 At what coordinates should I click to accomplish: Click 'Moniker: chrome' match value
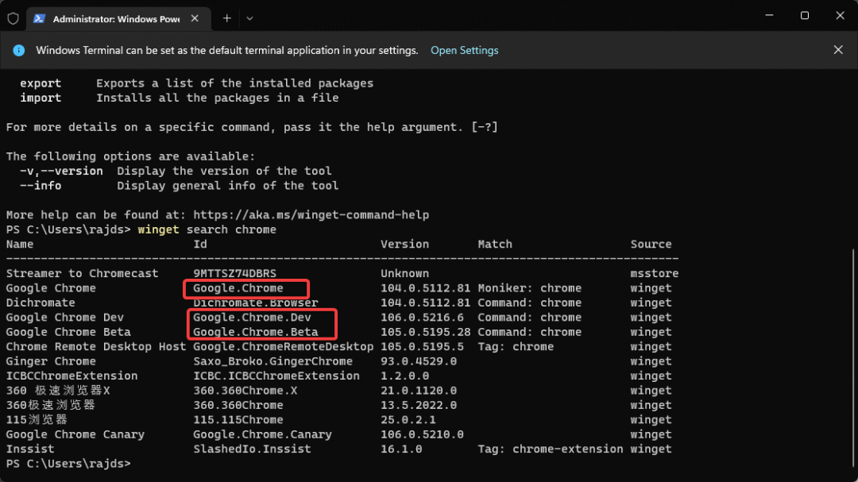click(530, 288)
